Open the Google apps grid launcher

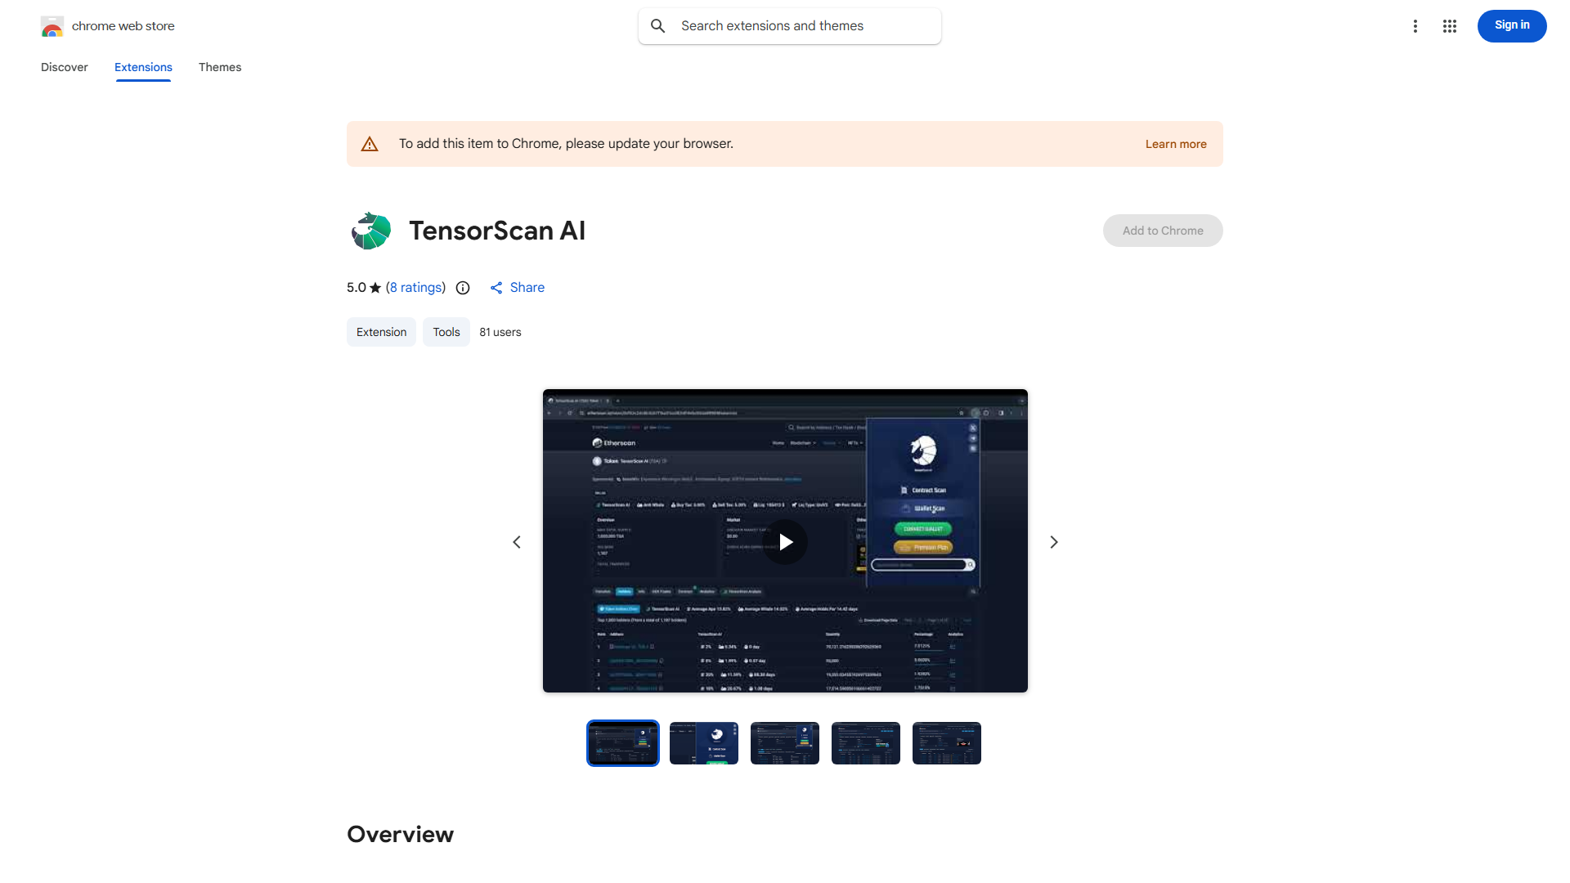[x=1450, y=25]
